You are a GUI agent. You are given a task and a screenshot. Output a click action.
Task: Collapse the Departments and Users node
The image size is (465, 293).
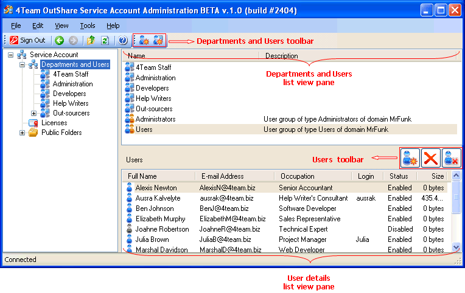(x=22, y=64)
